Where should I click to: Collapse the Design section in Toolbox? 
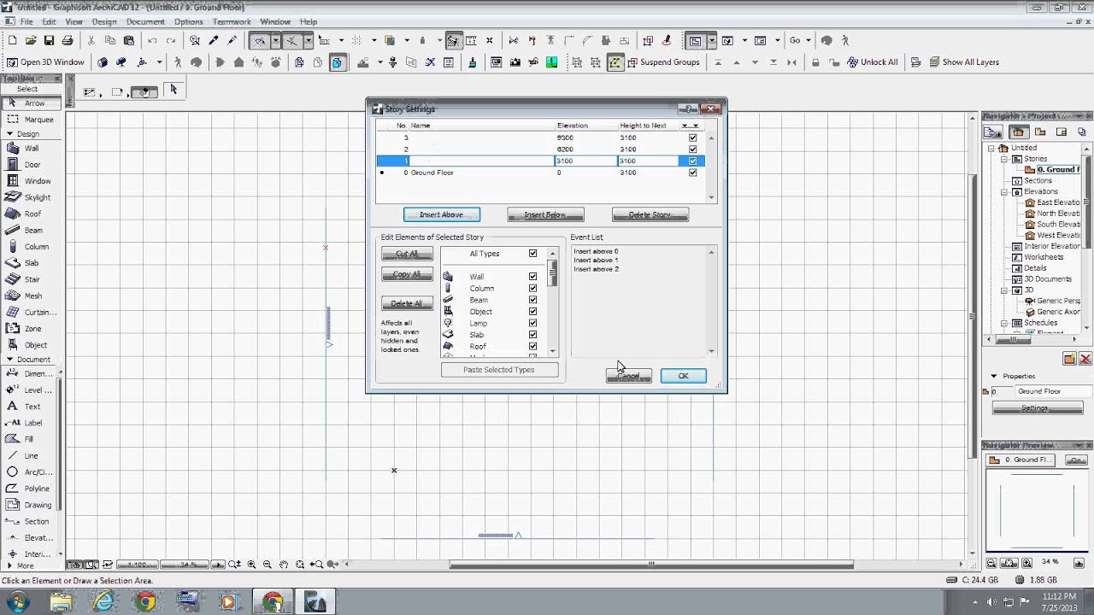point(10,134)
